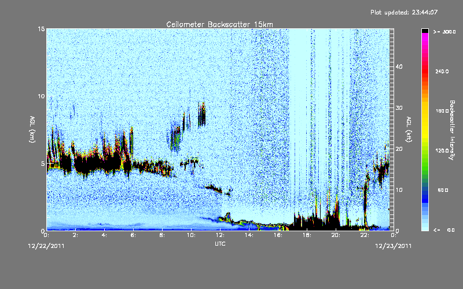Viewport: 463px width, 289px height.
Task: Select the '2:' hour tick on time axis
Action: [76, 235]
